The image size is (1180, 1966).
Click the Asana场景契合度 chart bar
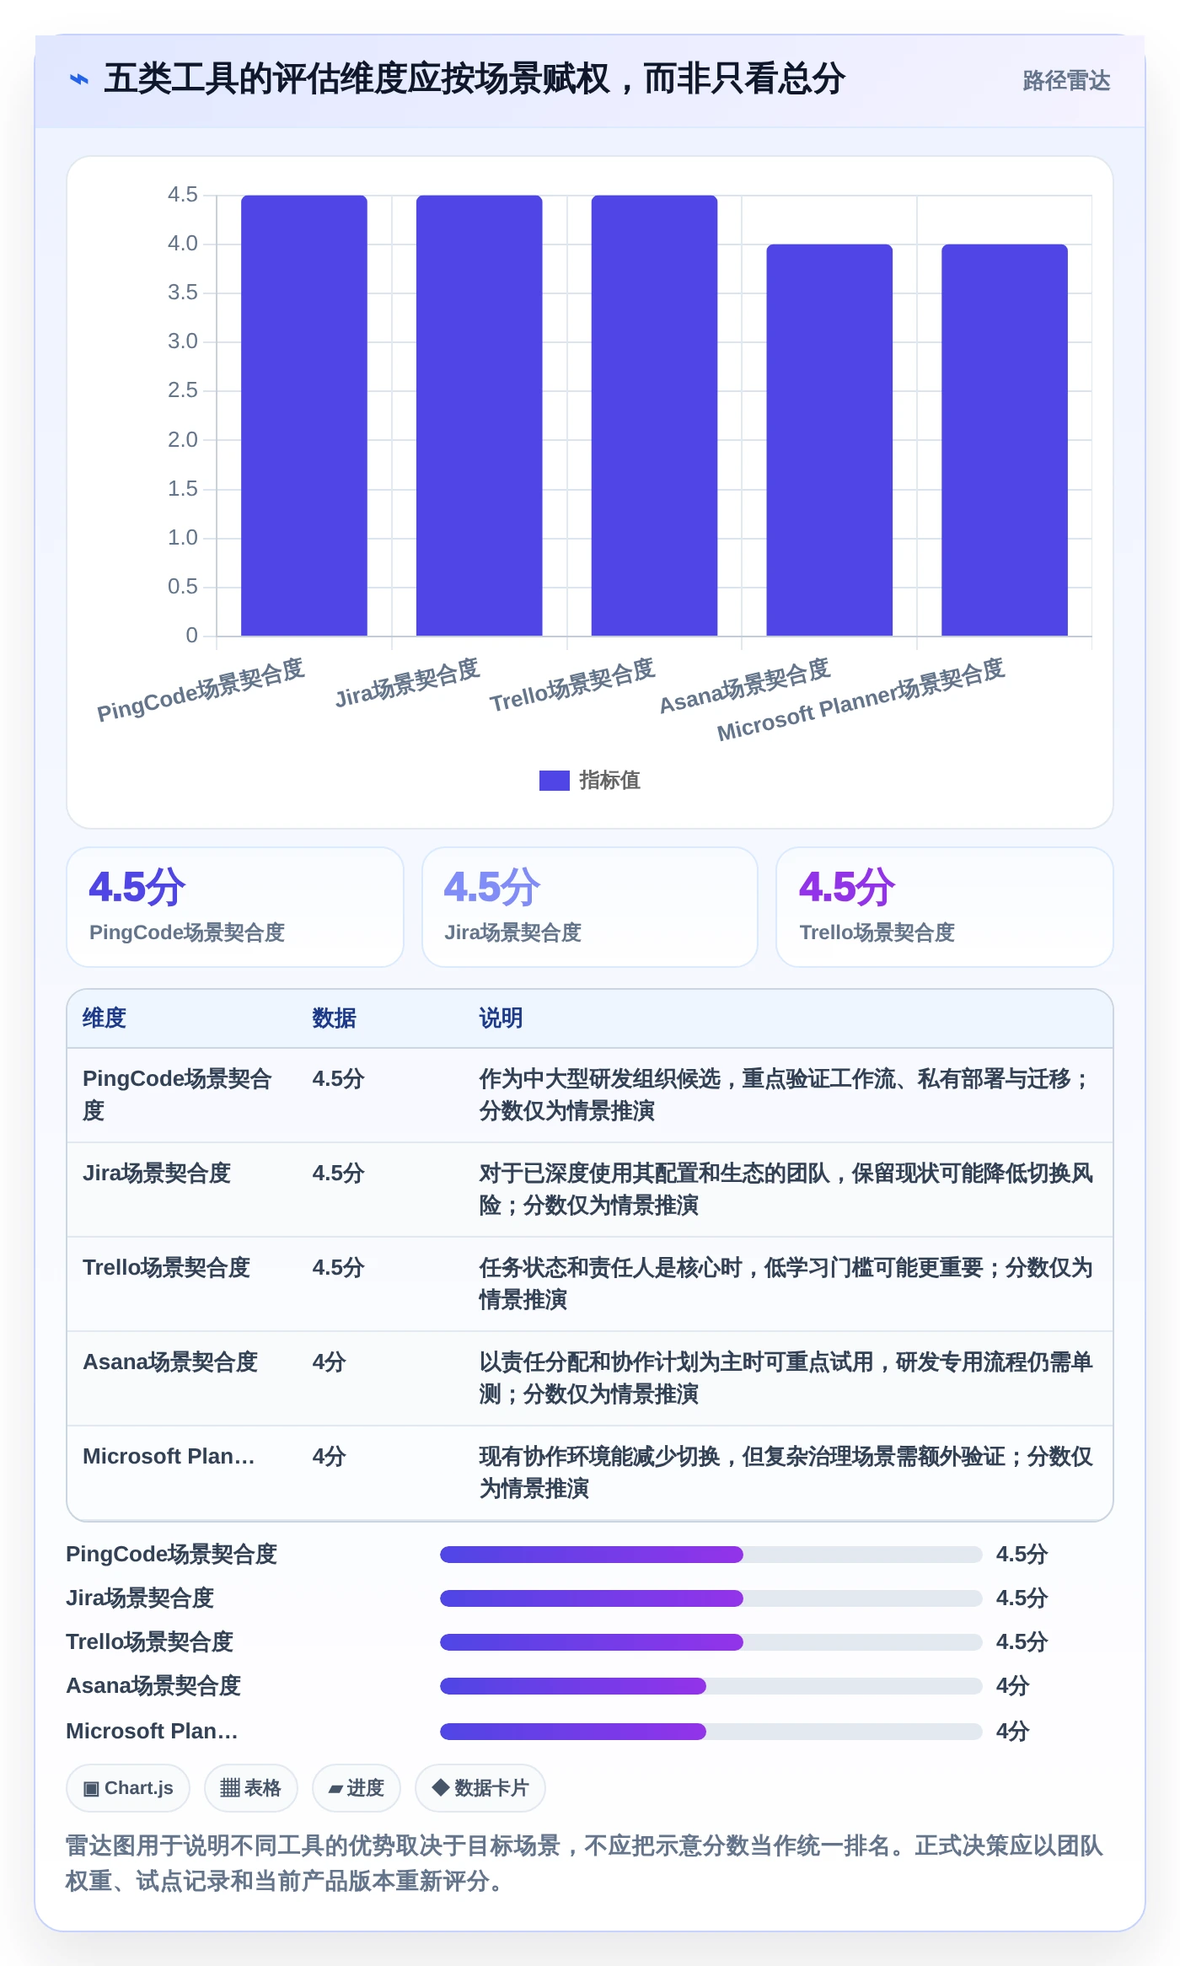coord(829,440)
